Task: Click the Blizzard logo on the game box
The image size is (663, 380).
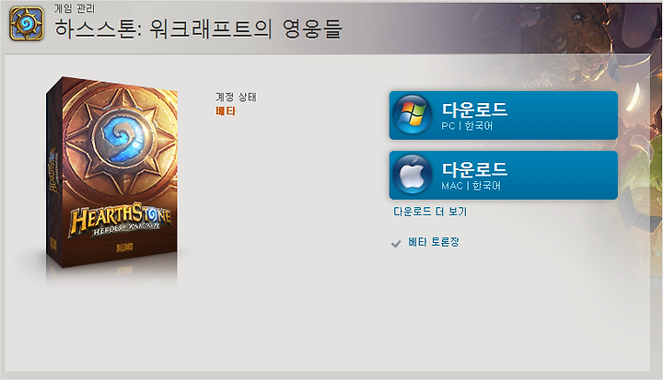Action: pos(124,247)
